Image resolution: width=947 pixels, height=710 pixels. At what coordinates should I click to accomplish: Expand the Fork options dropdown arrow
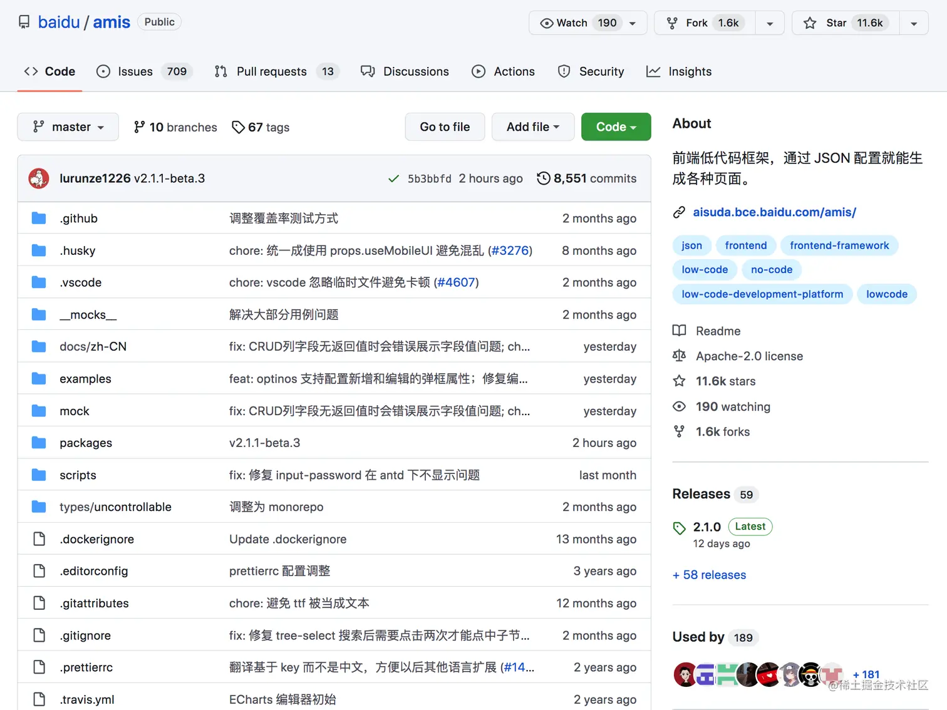click(x=770, y=23)
